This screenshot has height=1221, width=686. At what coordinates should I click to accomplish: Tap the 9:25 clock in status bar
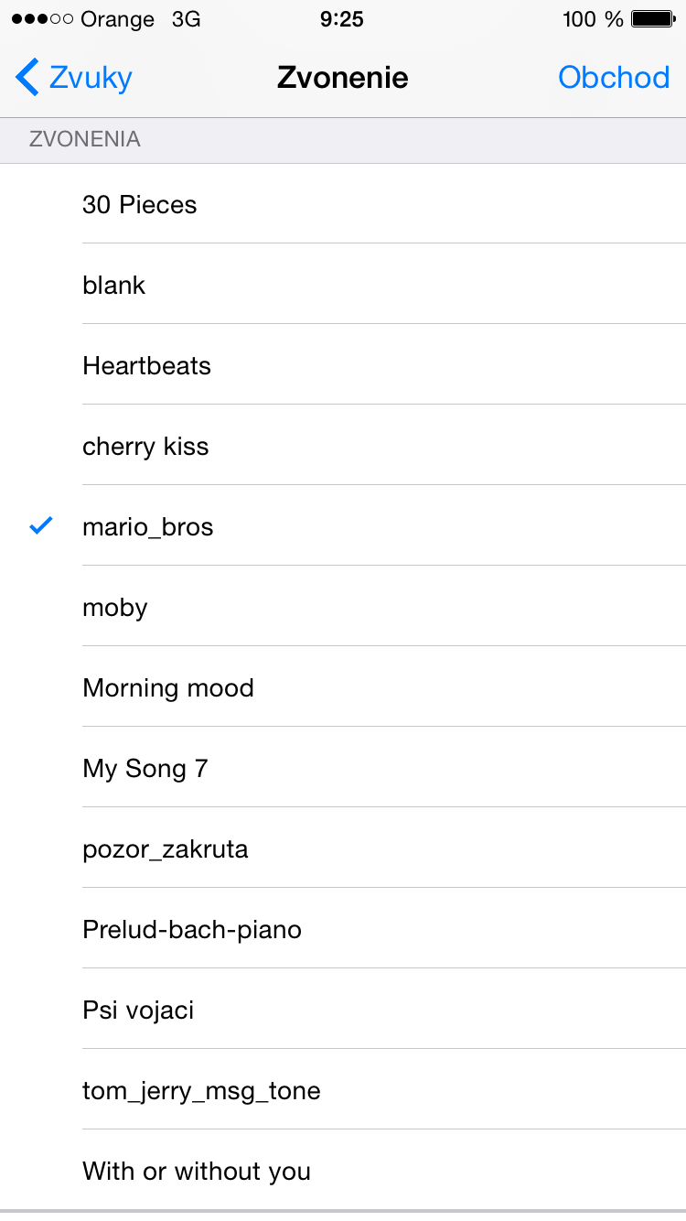(342, 19)
